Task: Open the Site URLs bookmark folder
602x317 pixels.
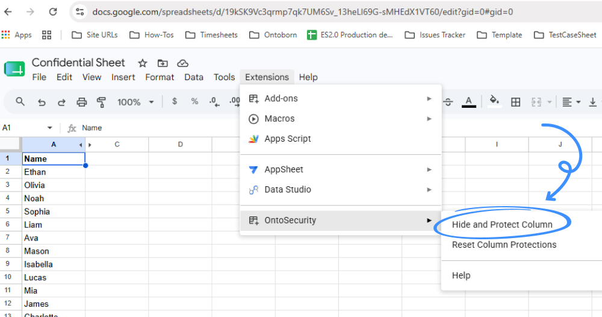Action: coord(95,35)
